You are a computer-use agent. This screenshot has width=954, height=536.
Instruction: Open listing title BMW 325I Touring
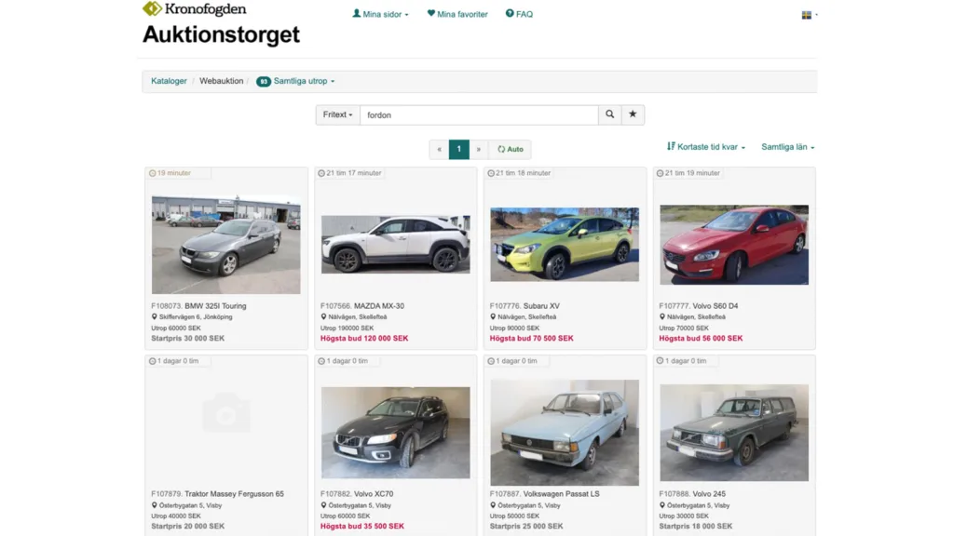(x=215, y=305)
